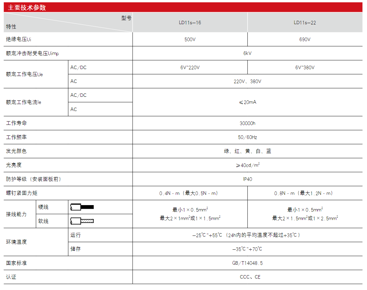Screen dimensions: 367x290
Task: Click the red 主要技术参数 title bar
Action: click(183, 7)
